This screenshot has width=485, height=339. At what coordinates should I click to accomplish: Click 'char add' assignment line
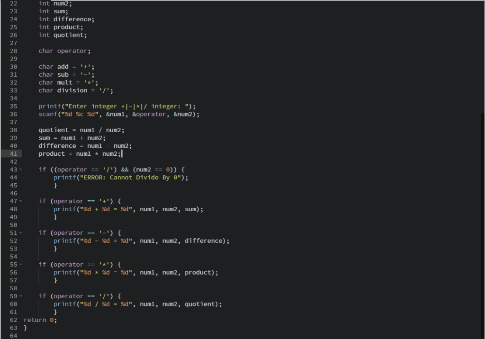(66, 66)
